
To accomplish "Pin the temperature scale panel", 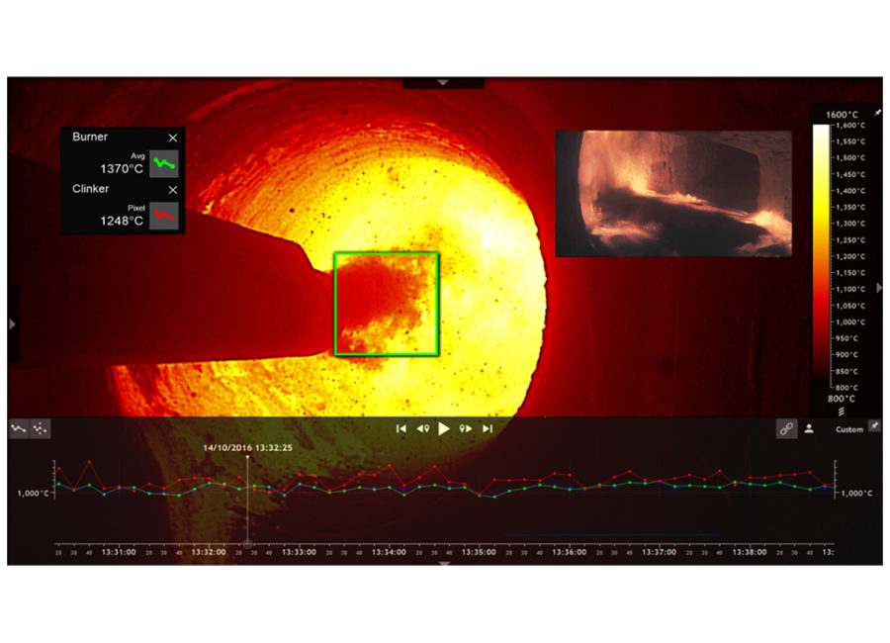I will pyautogui.click(x=877, y=114).
